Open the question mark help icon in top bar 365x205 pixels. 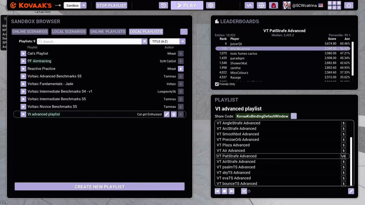(339, 8)
